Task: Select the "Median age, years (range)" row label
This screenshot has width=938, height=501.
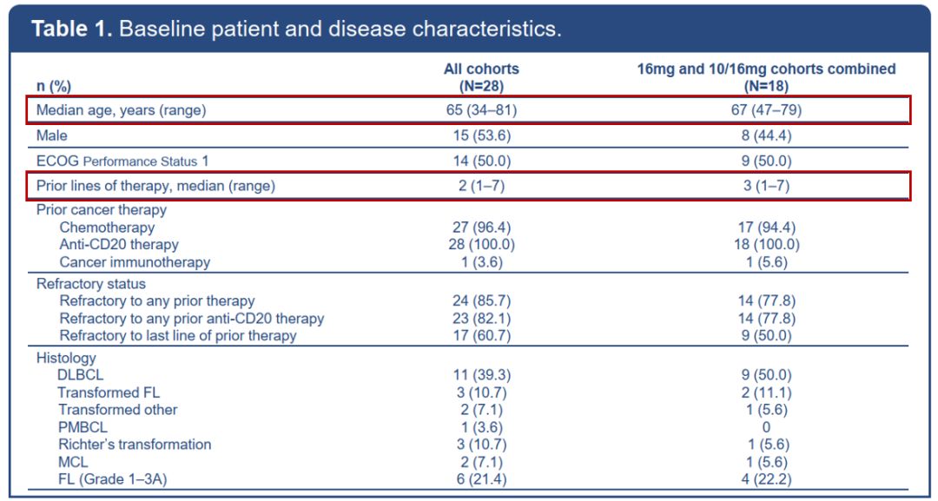Action: [121, 110]
